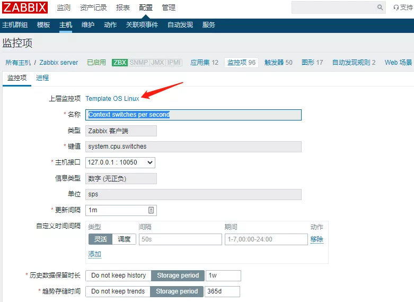Switch to the 进程 tab
This screenshot has height=302, width=414.
click(42, 78)
